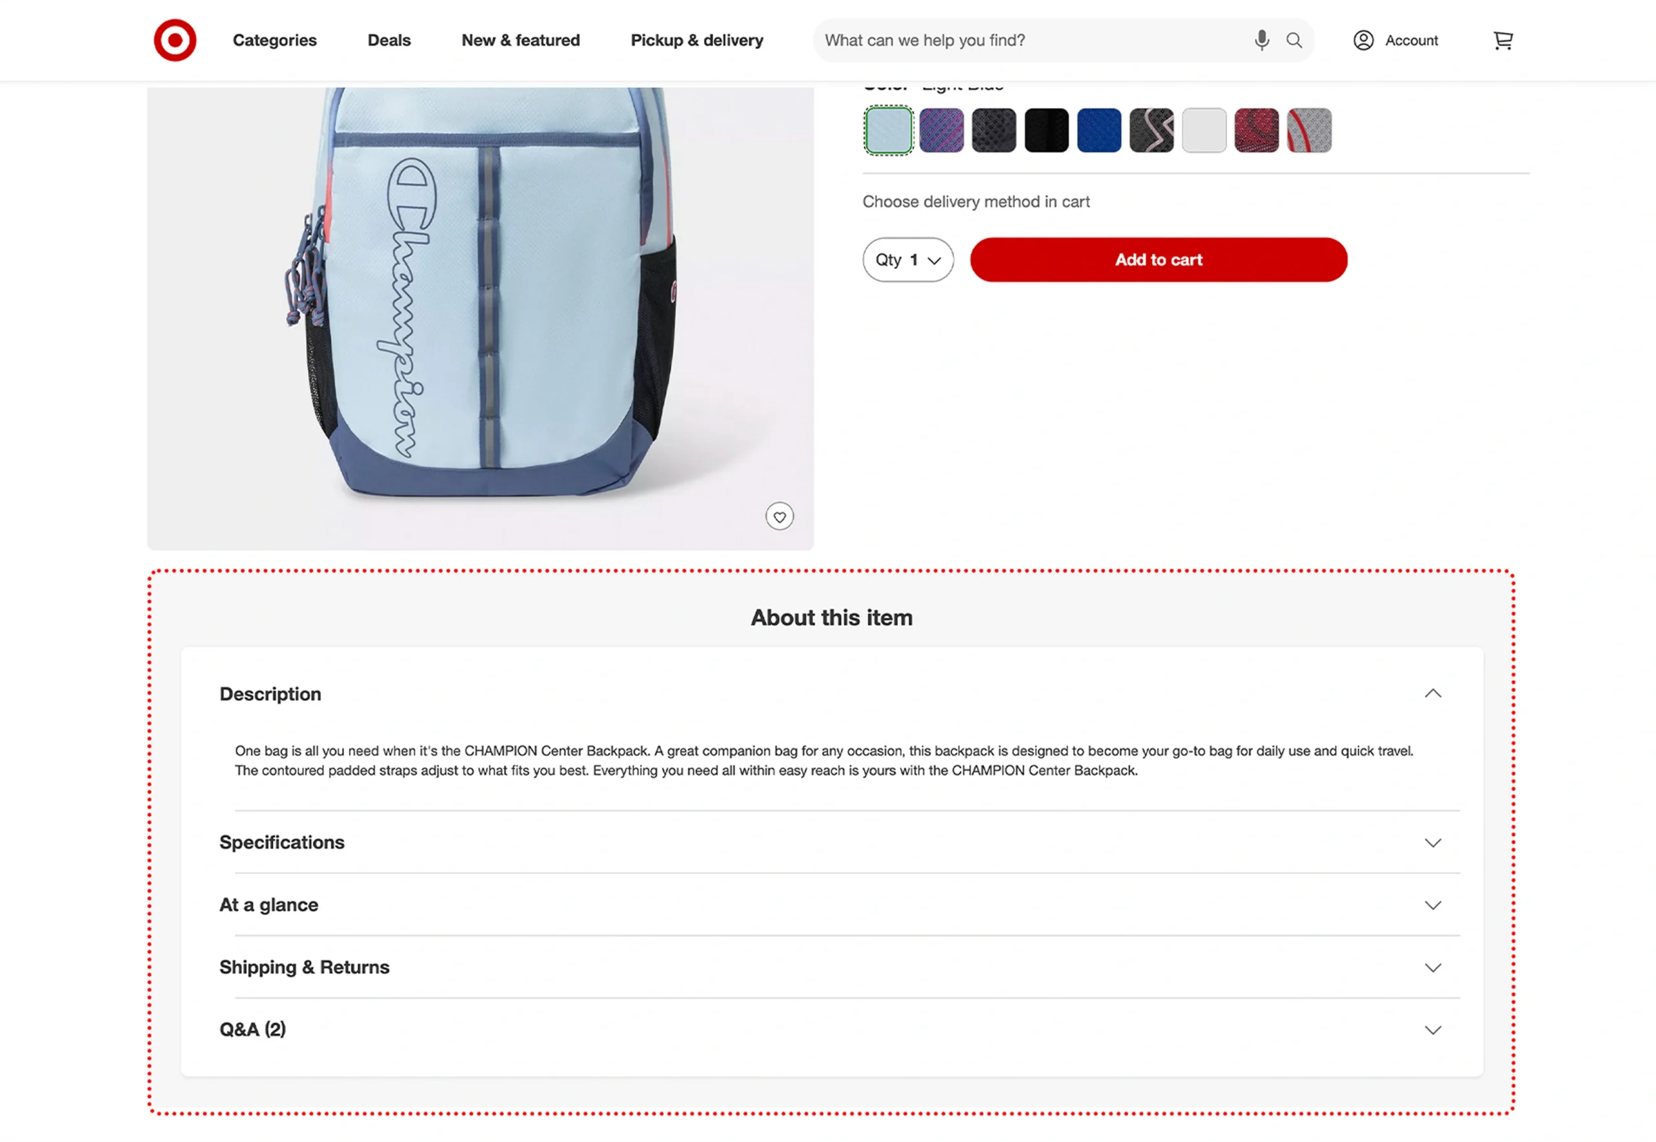1656x1142 pixels.
Task: Click the search magnifier icon
Action: point(1294,40)
